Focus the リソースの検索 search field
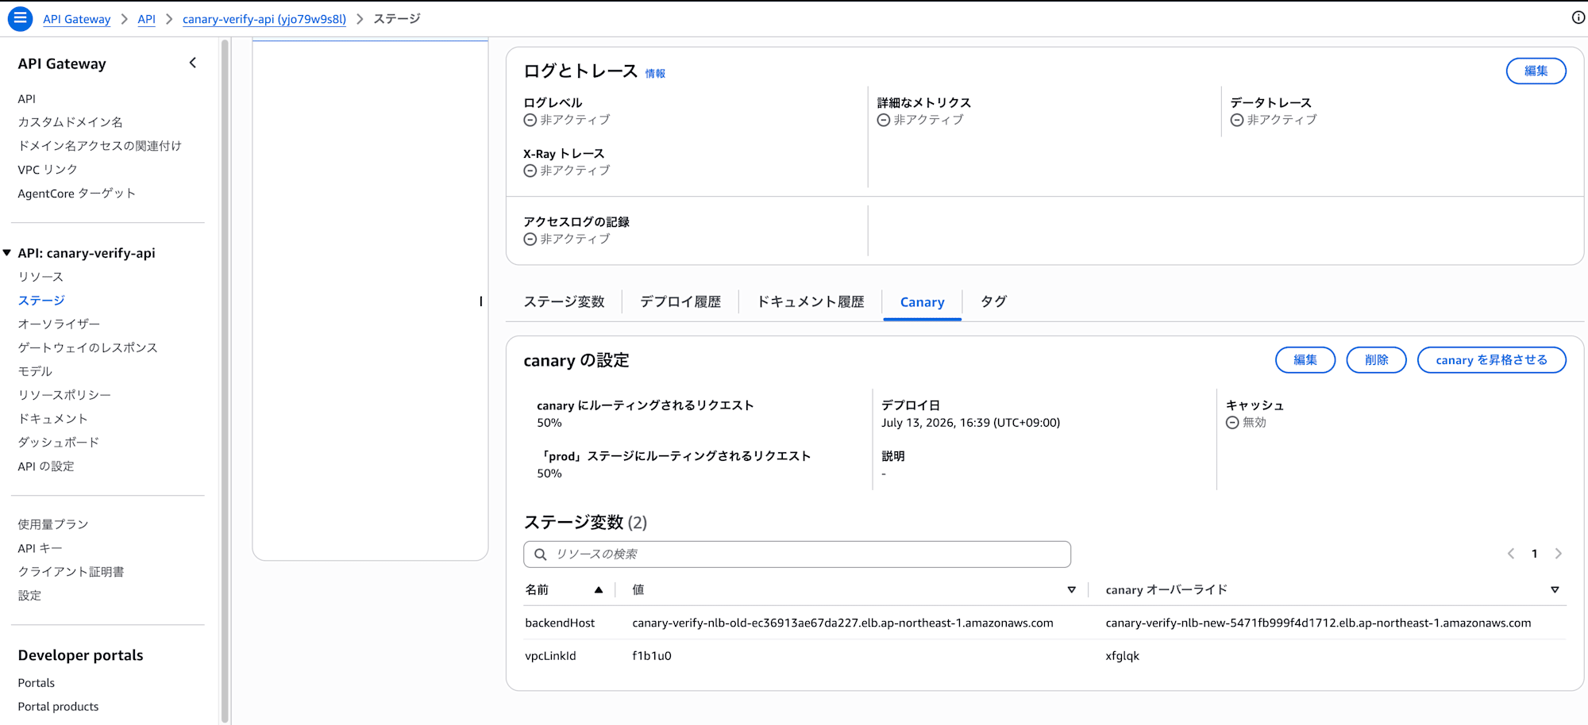1588x725 pixels. pyautogui.click(x=797, y=554)
